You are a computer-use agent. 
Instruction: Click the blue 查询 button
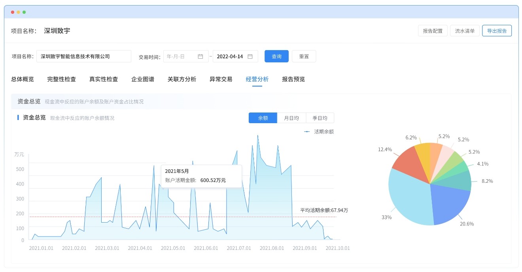coord(276,56)
